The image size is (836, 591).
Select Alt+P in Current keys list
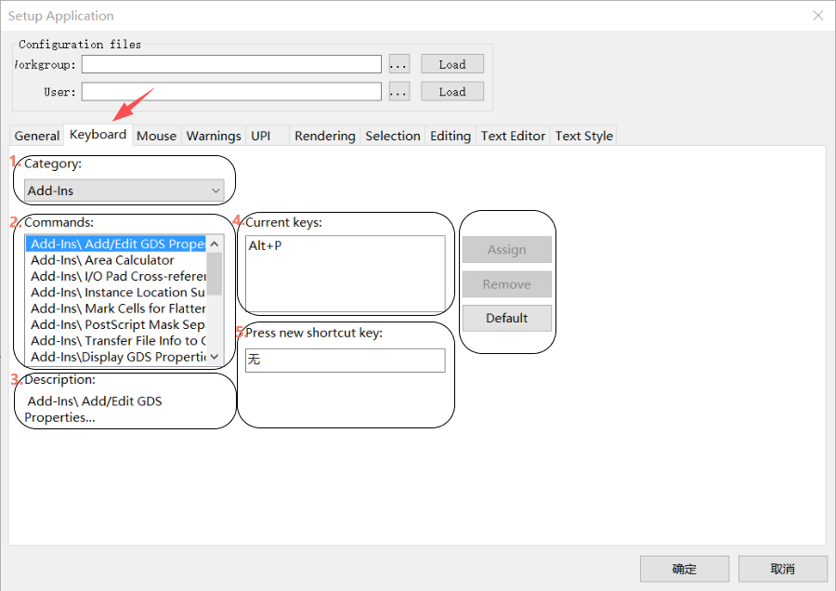266,246
